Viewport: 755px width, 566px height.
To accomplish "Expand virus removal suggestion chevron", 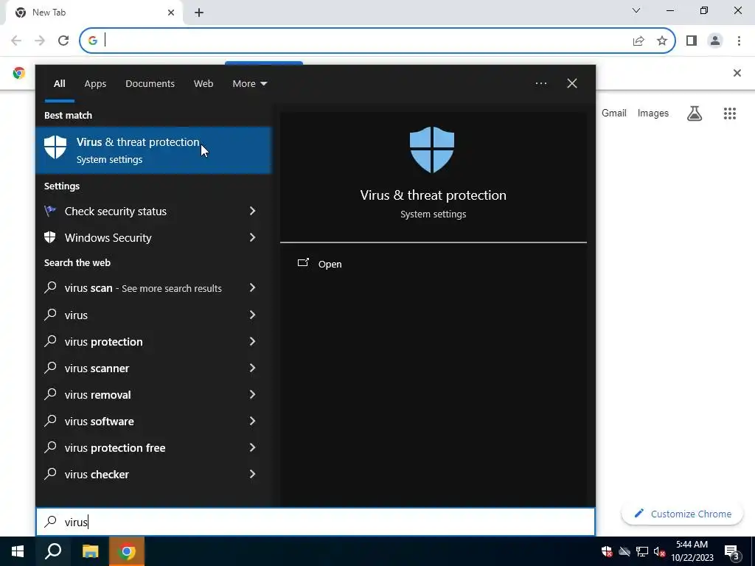I will (252, 394).
